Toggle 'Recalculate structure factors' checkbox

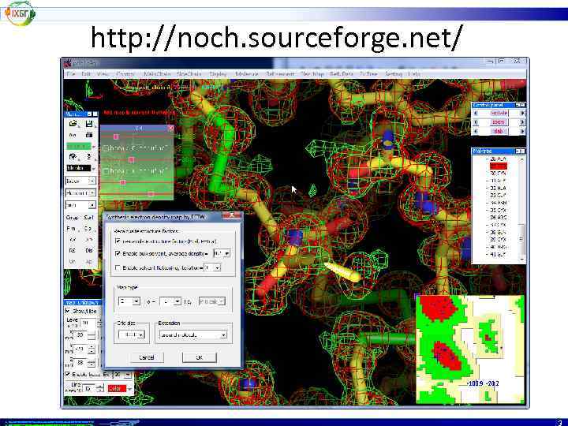point(118,241)
